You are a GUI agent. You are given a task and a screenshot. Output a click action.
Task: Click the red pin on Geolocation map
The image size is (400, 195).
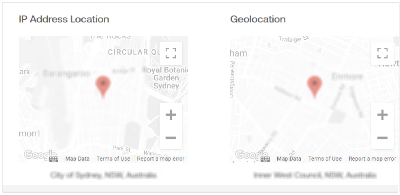pyautogui.click(x=314, y=85)
